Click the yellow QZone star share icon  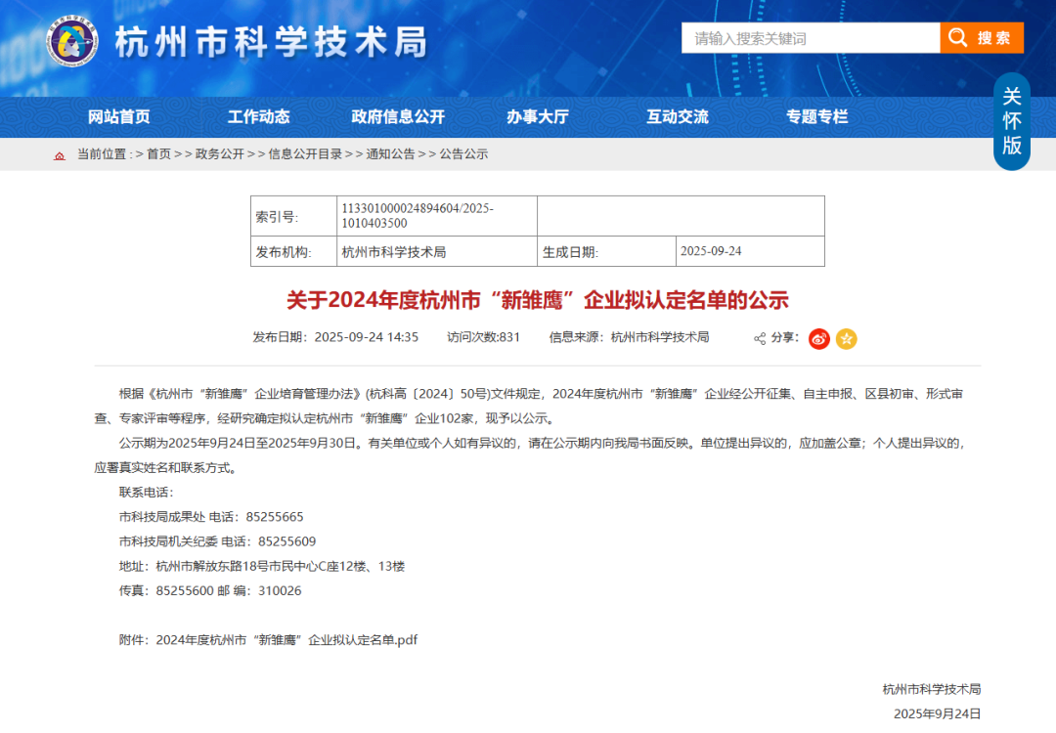click(x=847, y=338)
